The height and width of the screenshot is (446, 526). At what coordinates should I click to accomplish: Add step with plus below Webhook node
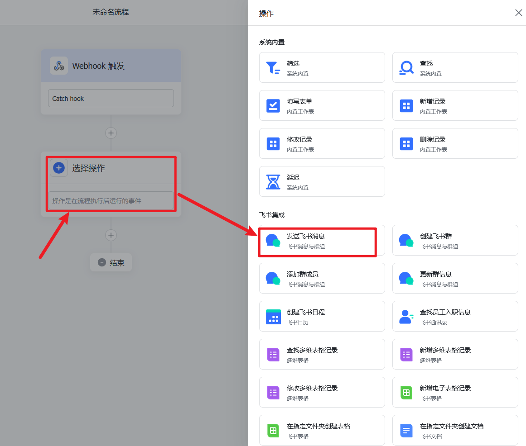coord(111,133)
